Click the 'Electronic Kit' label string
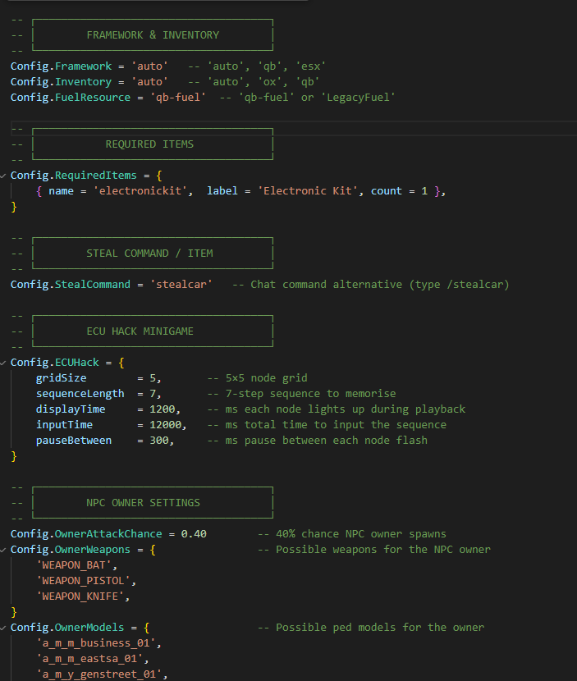 [308, 191]
